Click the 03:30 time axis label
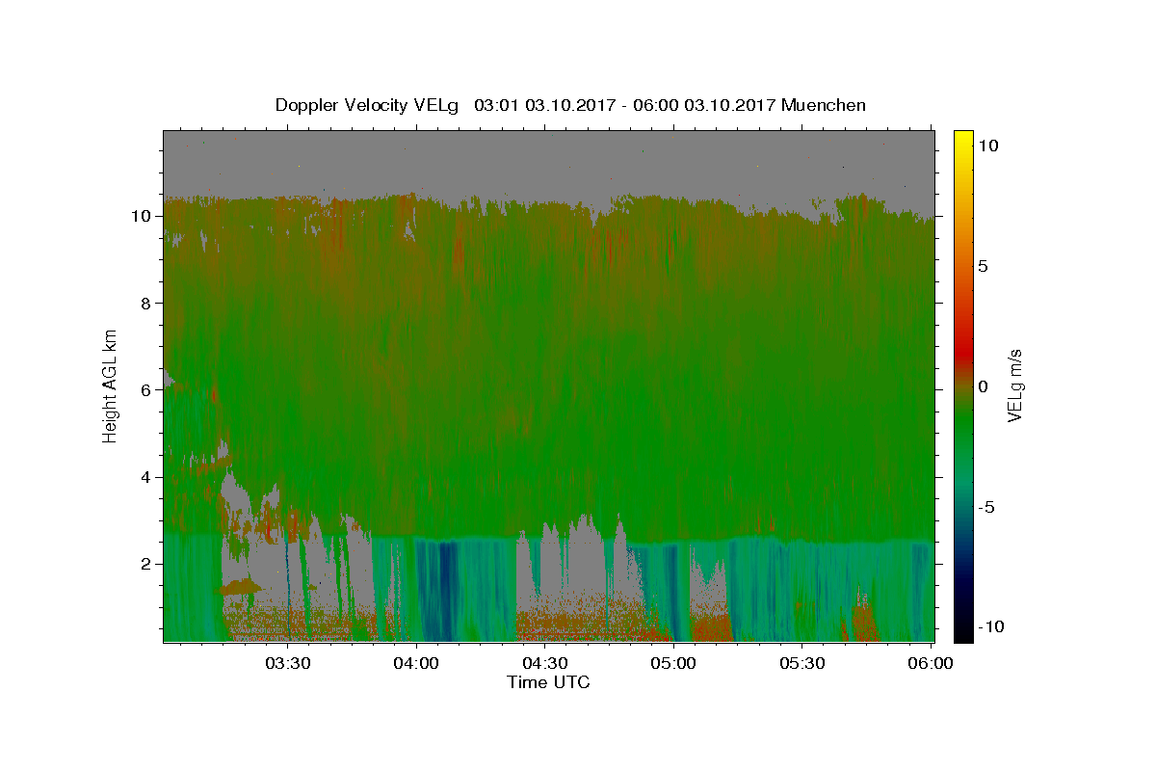The width and height of the screenshot is (1156, 771). 288,663
